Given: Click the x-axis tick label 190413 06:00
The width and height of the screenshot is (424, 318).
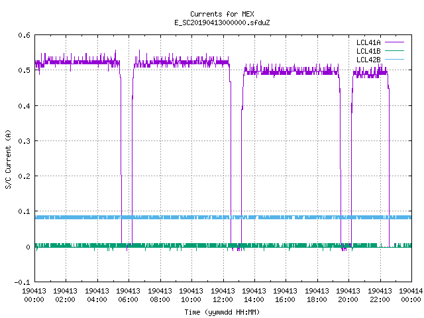Looking at the screenshot, I should pos(128,295).
